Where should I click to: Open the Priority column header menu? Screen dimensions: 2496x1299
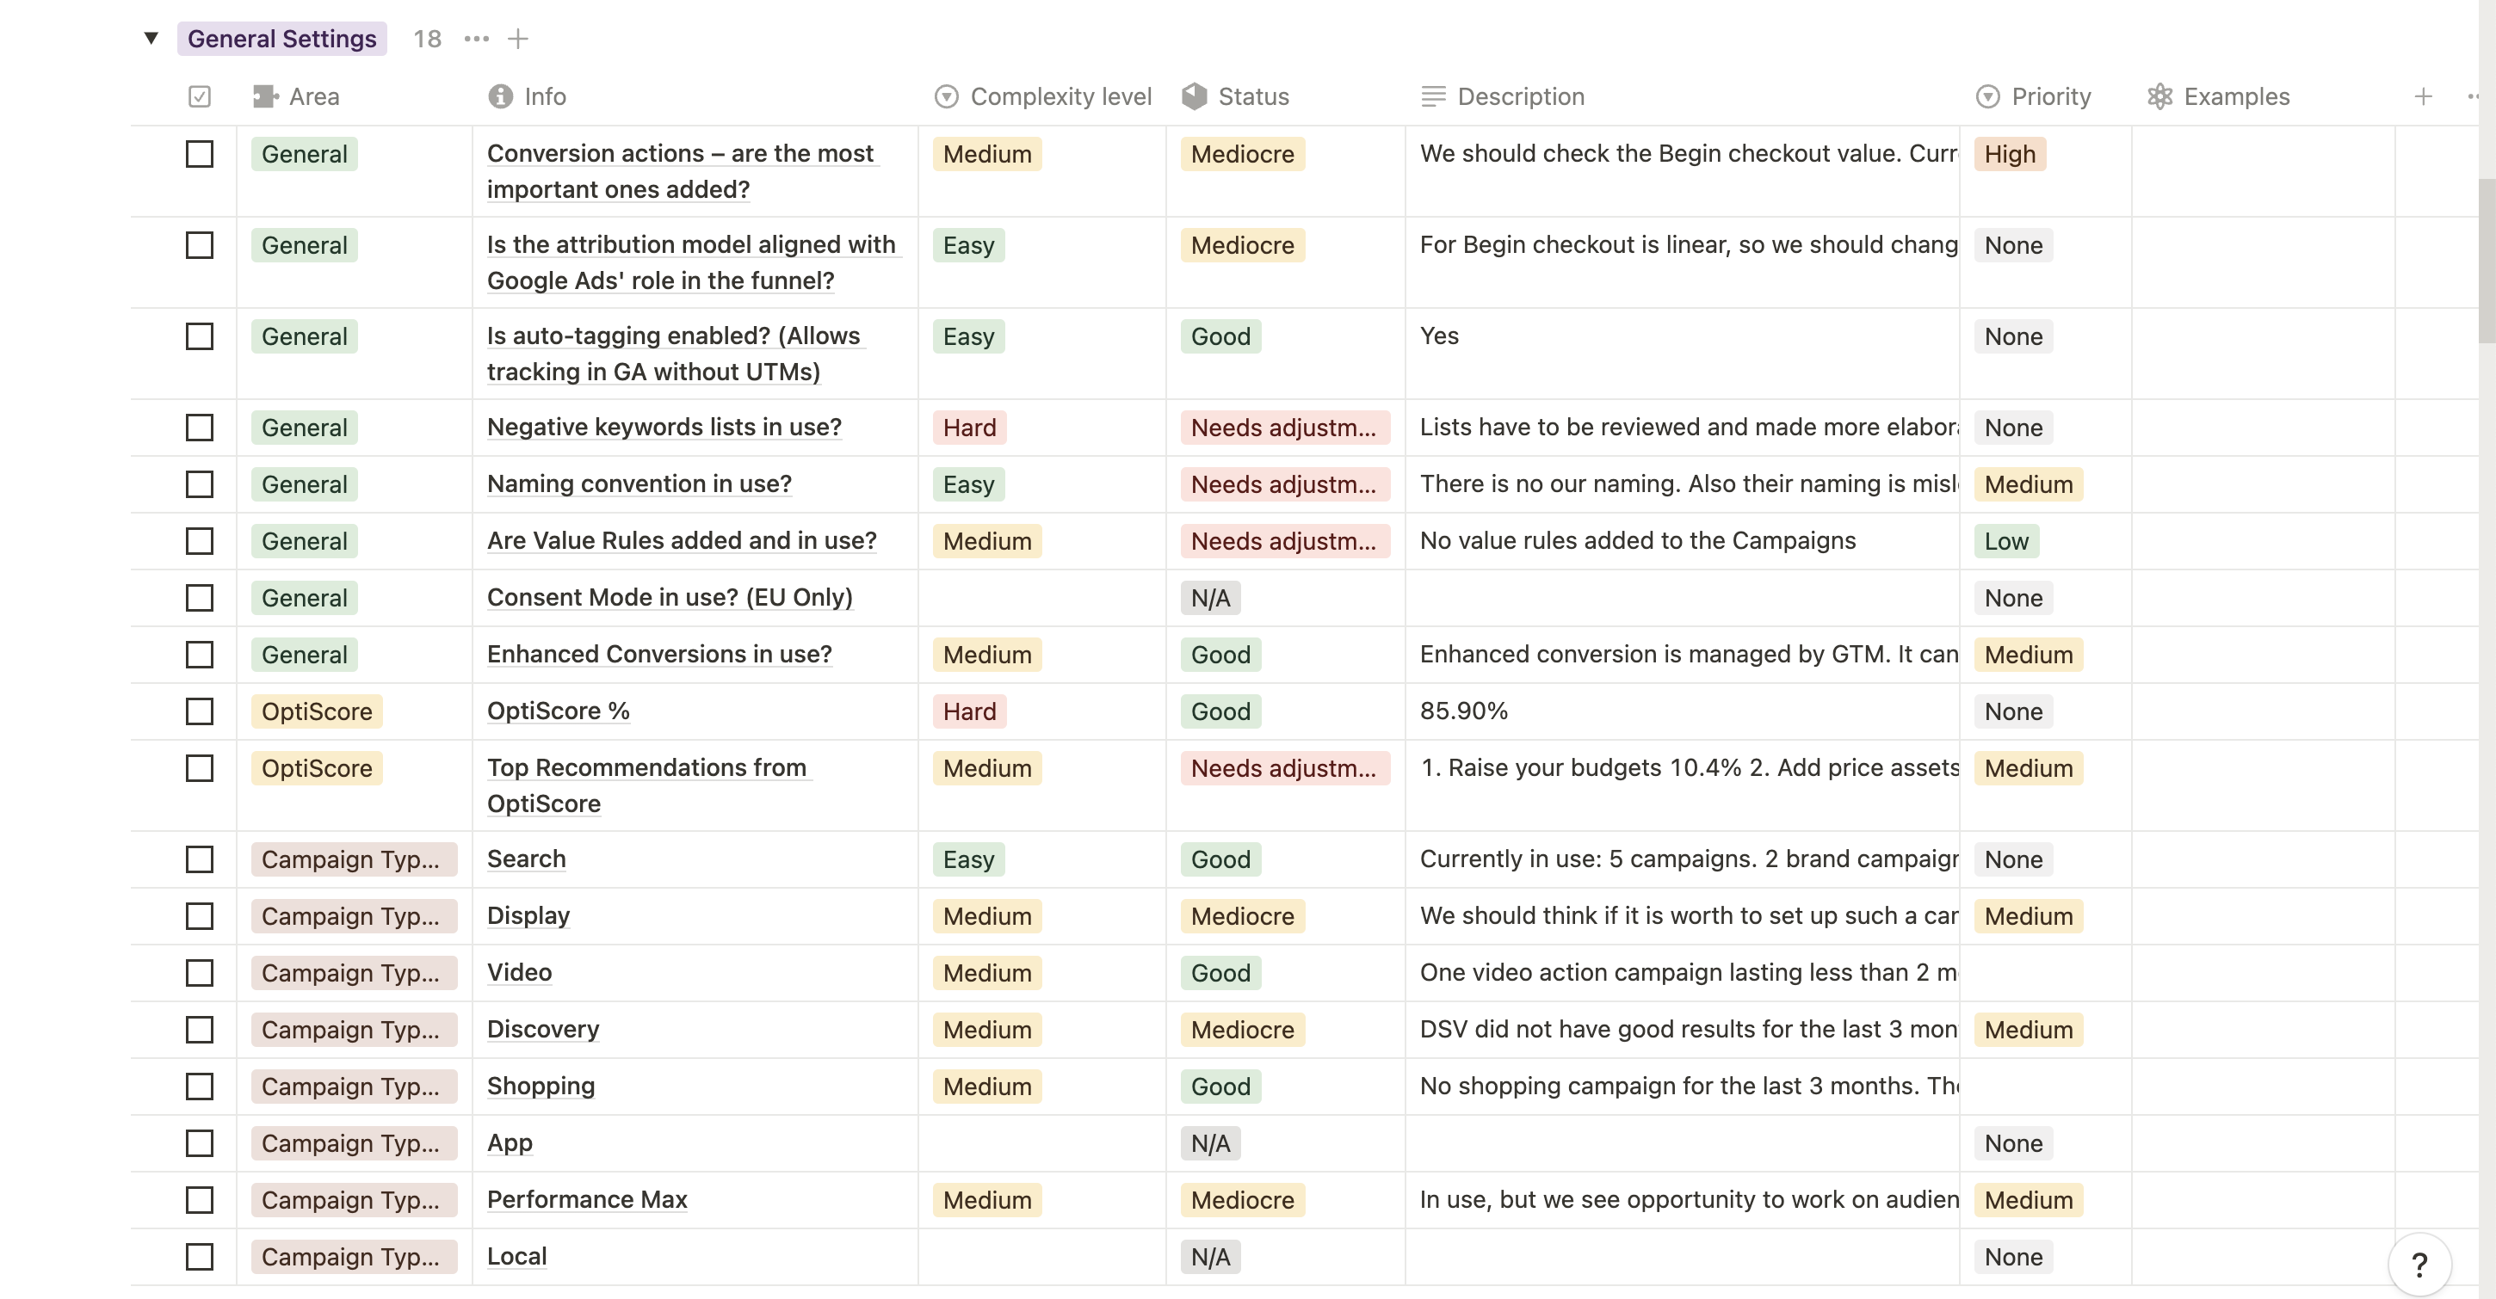[x=2034, y=97]
